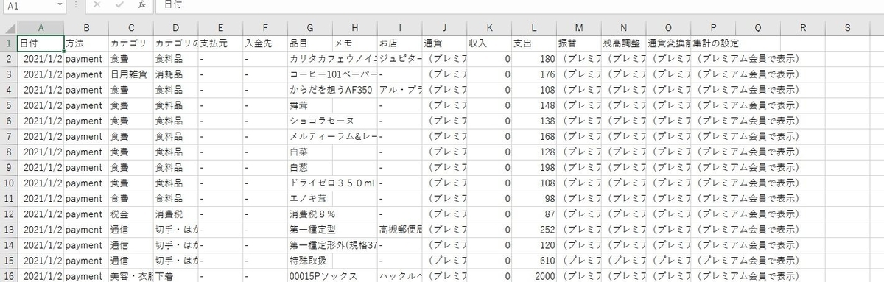
Task: Click the 特殊取扱 item cell
Action: (310, 260)
